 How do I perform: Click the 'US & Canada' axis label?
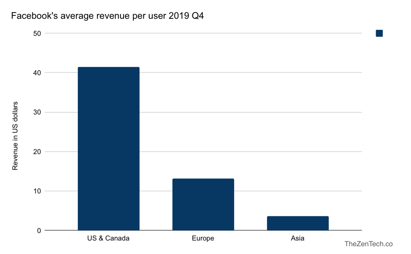click(108, 238)
